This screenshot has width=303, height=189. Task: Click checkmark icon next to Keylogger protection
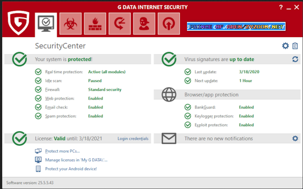coord(188,116)
